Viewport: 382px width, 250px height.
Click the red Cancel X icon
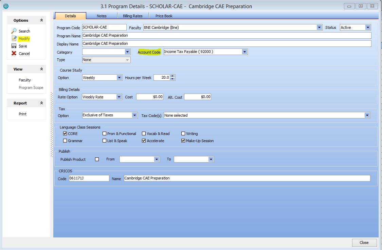click(15, 53)
